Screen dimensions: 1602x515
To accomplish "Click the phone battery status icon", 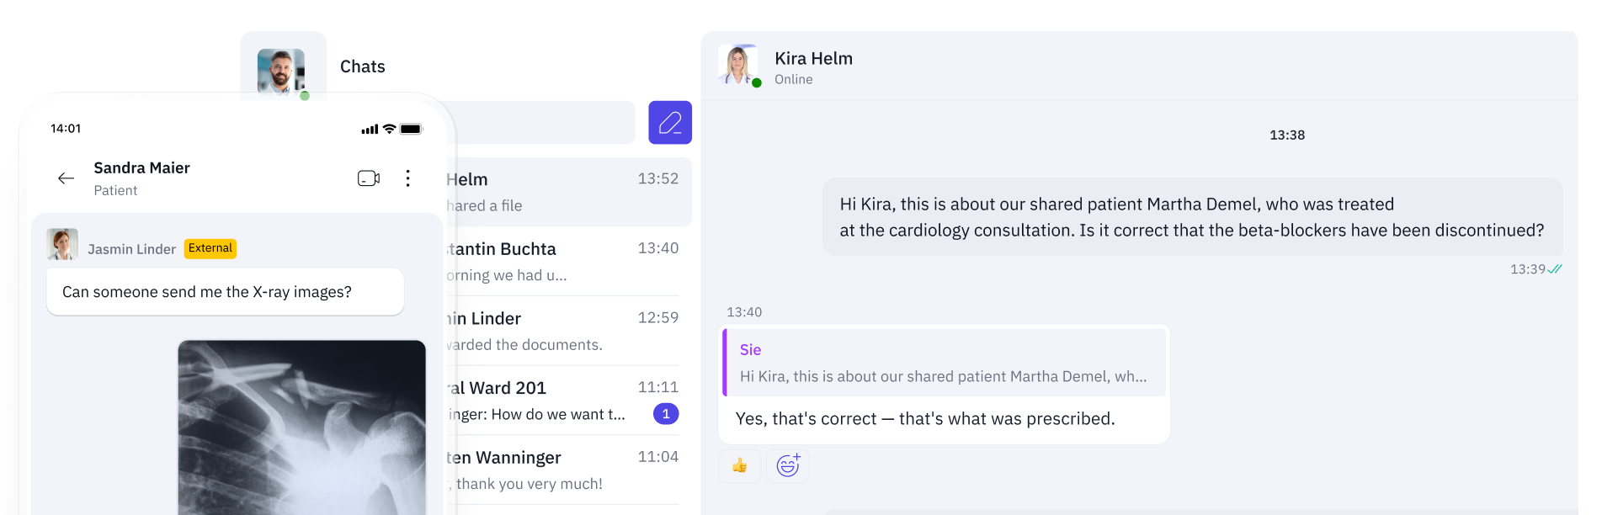I will point(411,129).
